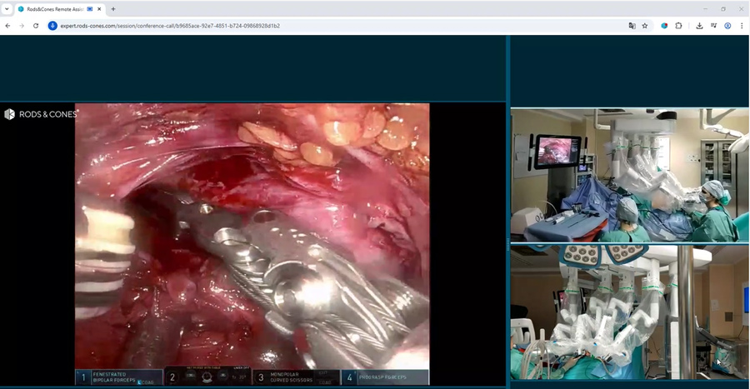Click the Rods & Cones logo
Viewport: 750px width, 389px height.
40,114
